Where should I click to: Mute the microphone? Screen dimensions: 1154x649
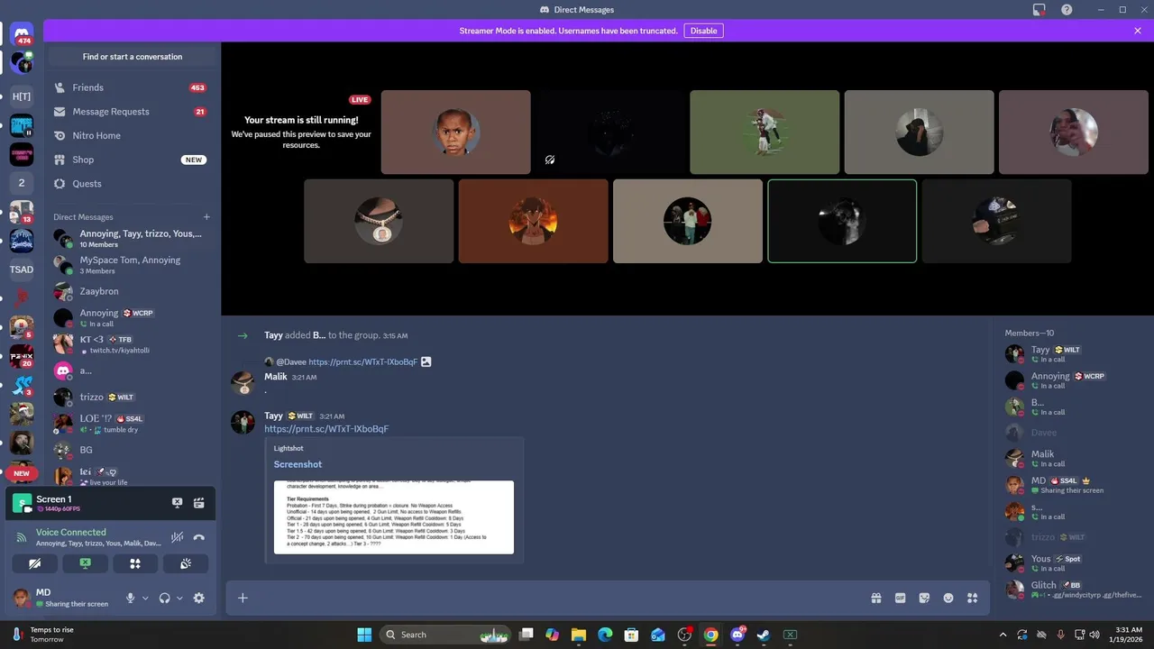coord(131,598)
